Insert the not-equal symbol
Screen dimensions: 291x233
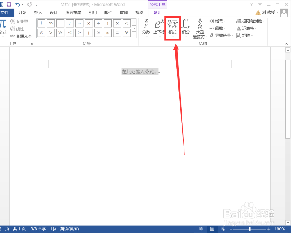(x=69, y=23)
